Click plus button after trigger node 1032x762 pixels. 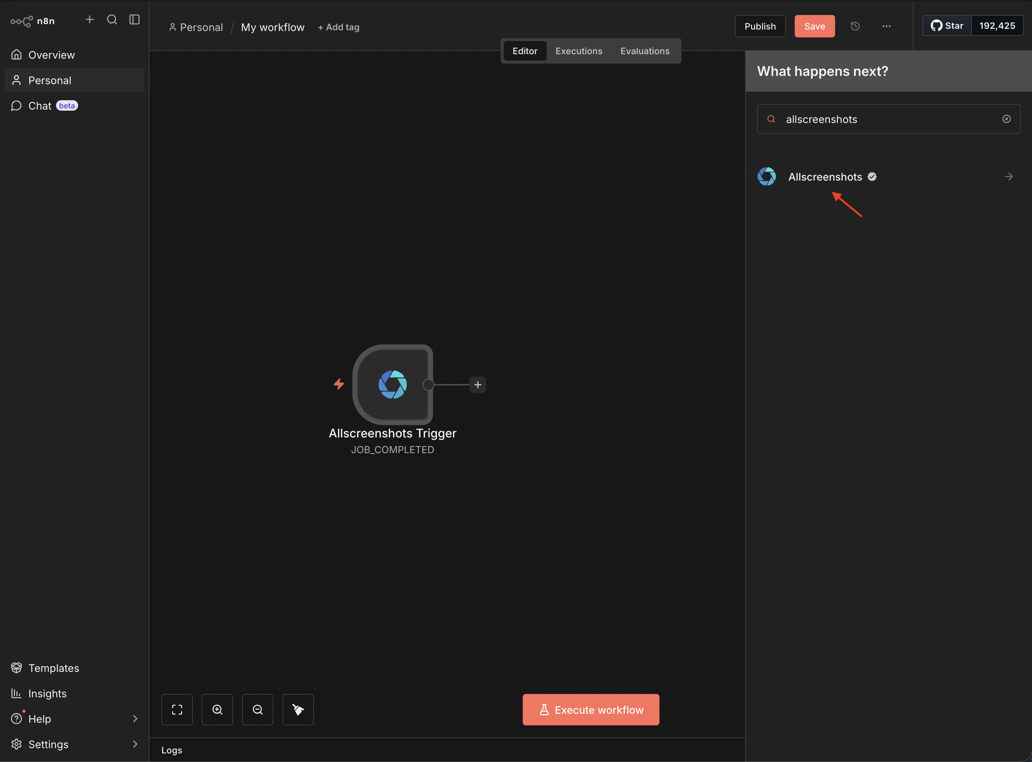click(478, 385)
